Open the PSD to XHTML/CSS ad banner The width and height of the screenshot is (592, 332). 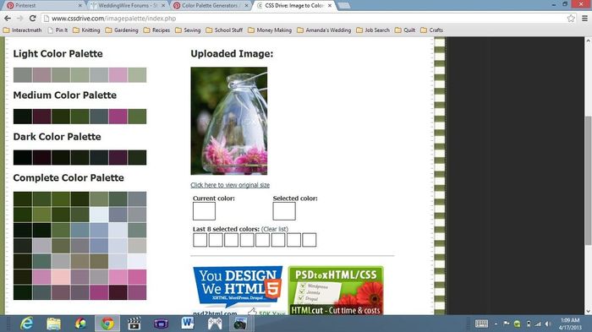(336, 290)
